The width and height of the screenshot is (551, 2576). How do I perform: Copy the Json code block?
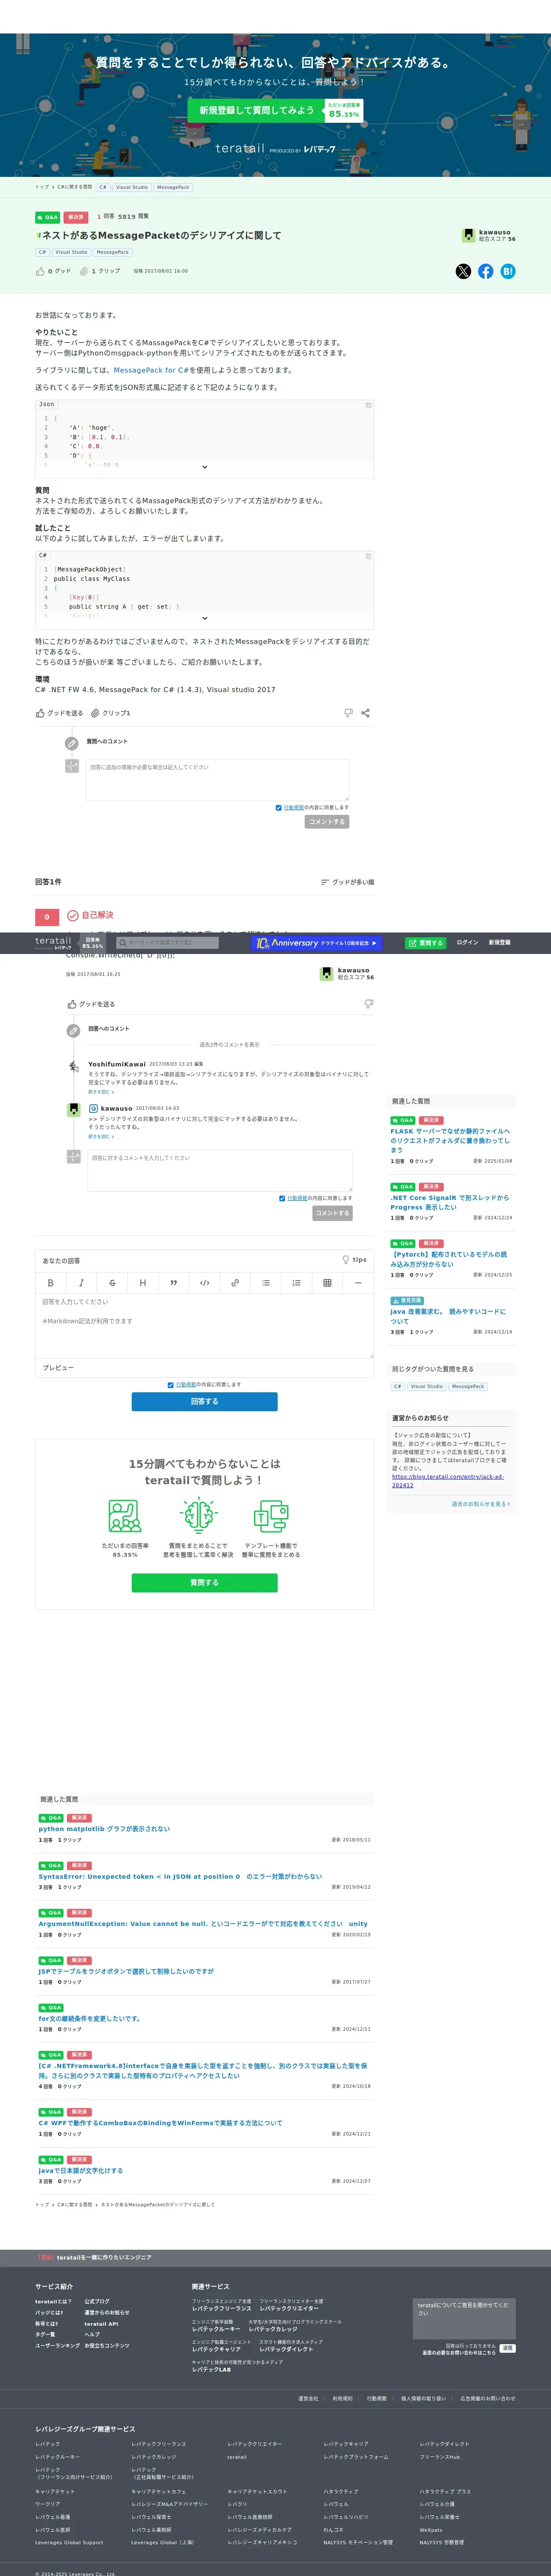368,405
